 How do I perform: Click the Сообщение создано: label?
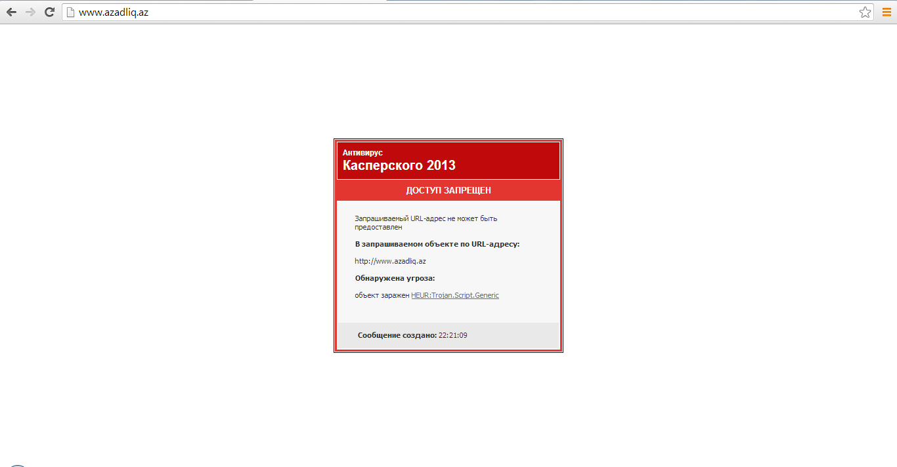point(397,335)
